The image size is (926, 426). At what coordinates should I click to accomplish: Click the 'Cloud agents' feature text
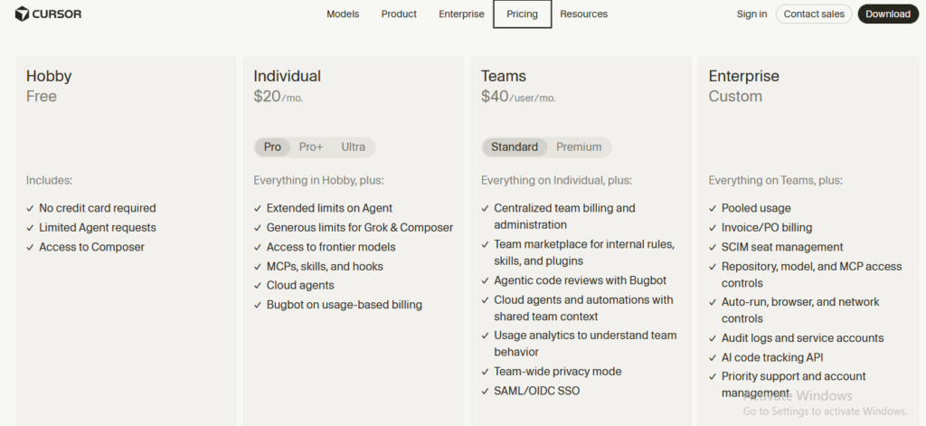tap(300, 286)
